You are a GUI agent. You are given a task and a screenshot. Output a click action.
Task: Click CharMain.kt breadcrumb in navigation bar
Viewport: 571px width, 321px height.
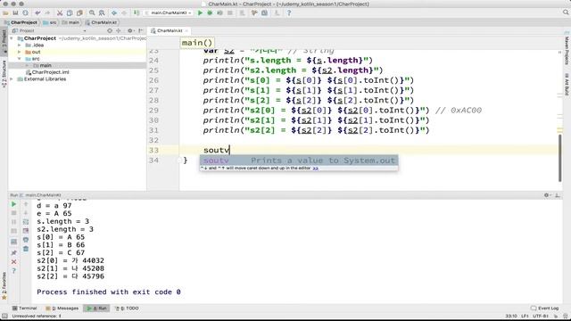tap(101, 22)
